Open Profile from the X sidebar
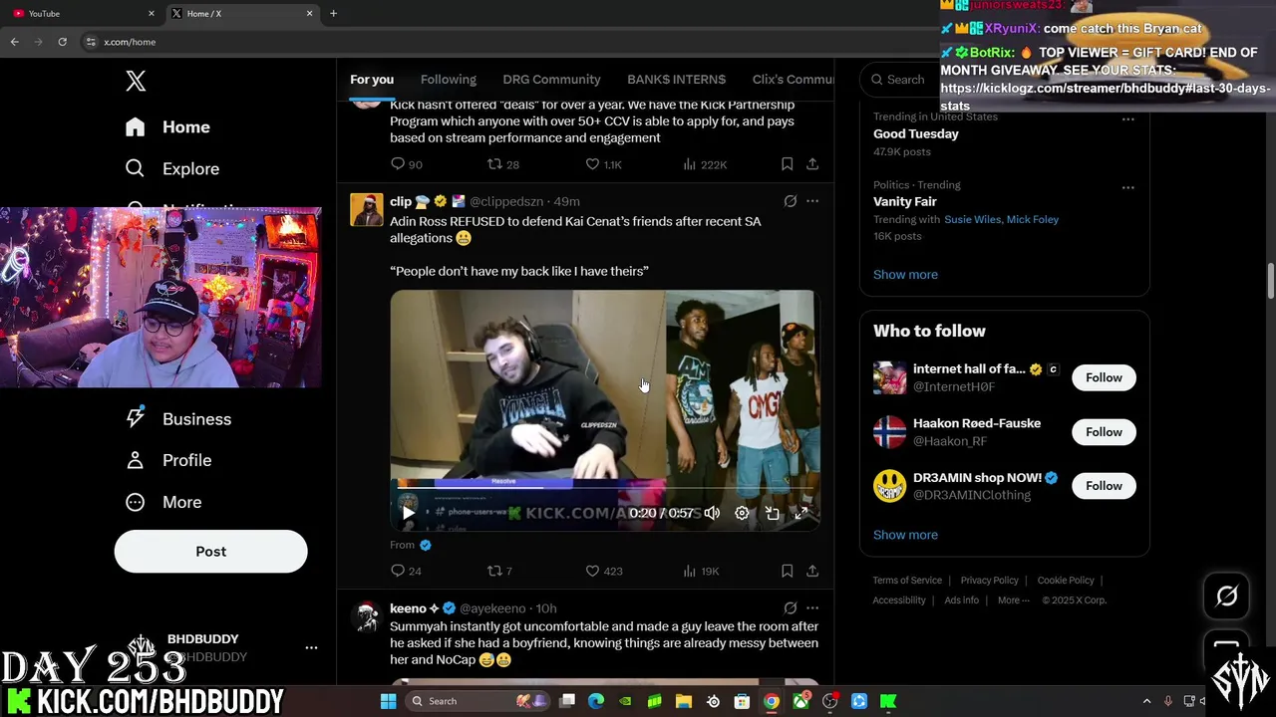Viewport: 1276px width, 717px height. tap(167, 460)
